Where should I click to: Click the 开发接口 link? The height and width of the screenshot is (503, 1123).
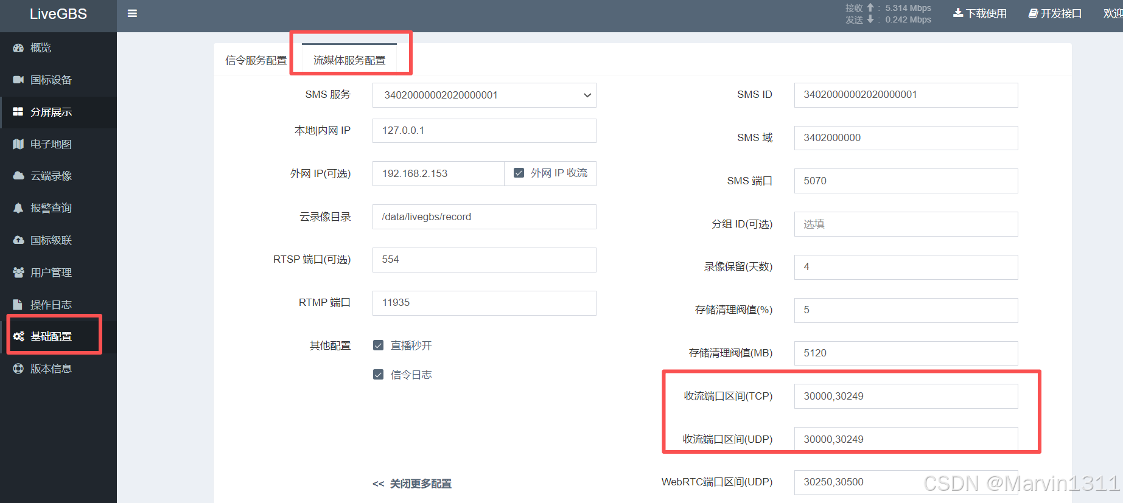tap(1055, 13)
